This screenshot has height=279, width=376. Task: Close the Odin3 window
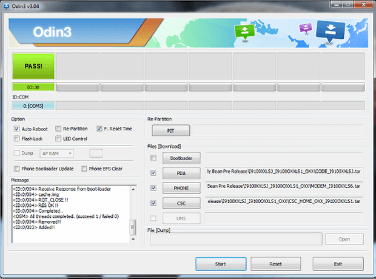pyautogui.click(x=363, y=5)
